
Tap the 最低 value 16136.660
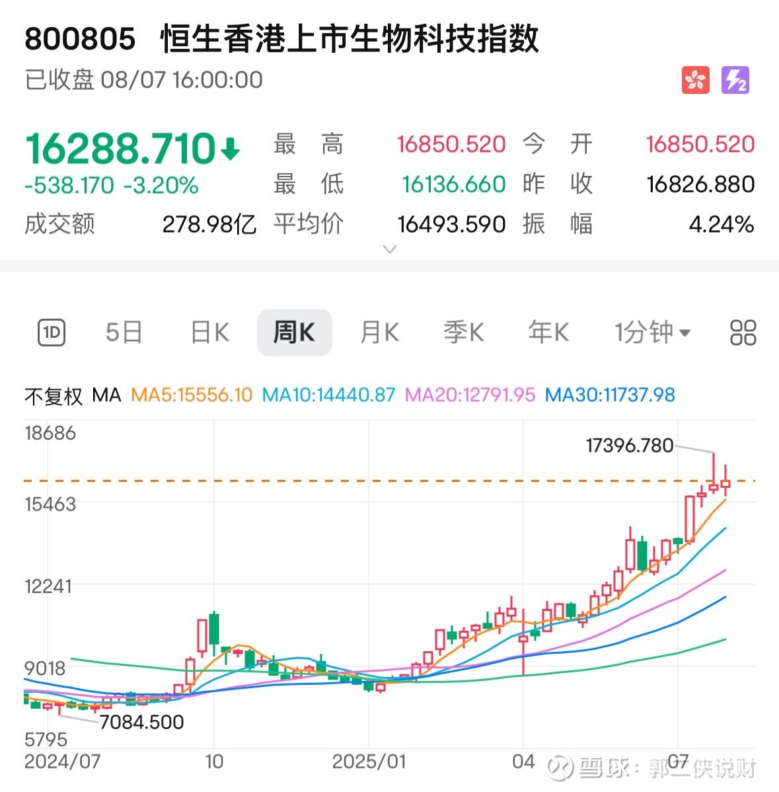(x=454, y=184)
